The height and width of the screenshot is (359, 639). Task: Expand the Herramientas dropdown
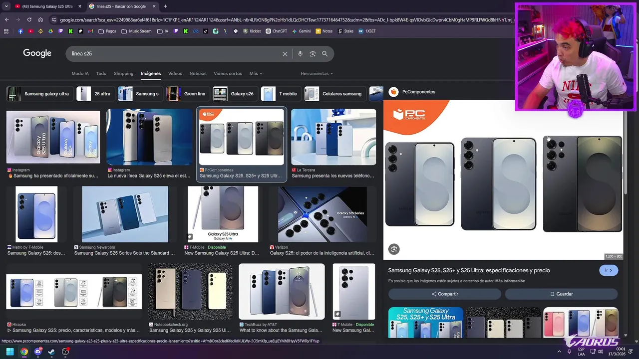coord(317,73)
